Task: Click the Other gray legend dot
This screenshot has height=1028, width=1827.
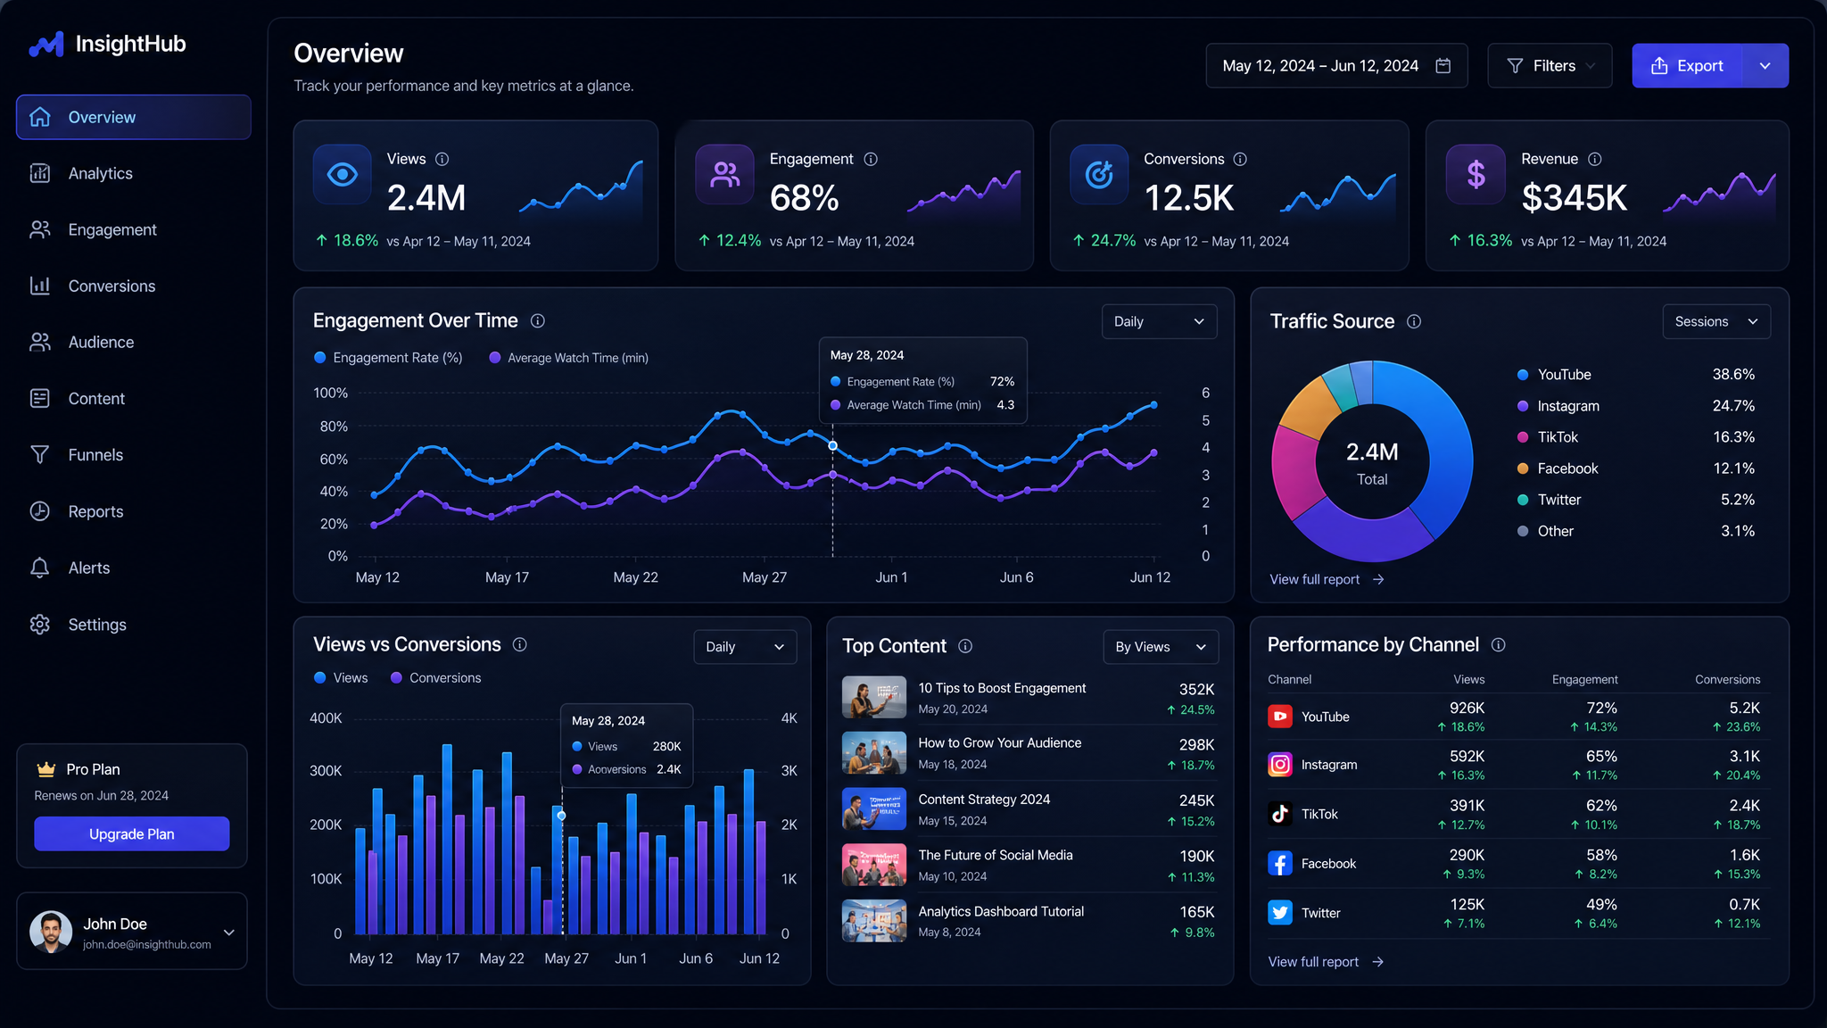Action: pyautogui.click(x=1523, y=531)
